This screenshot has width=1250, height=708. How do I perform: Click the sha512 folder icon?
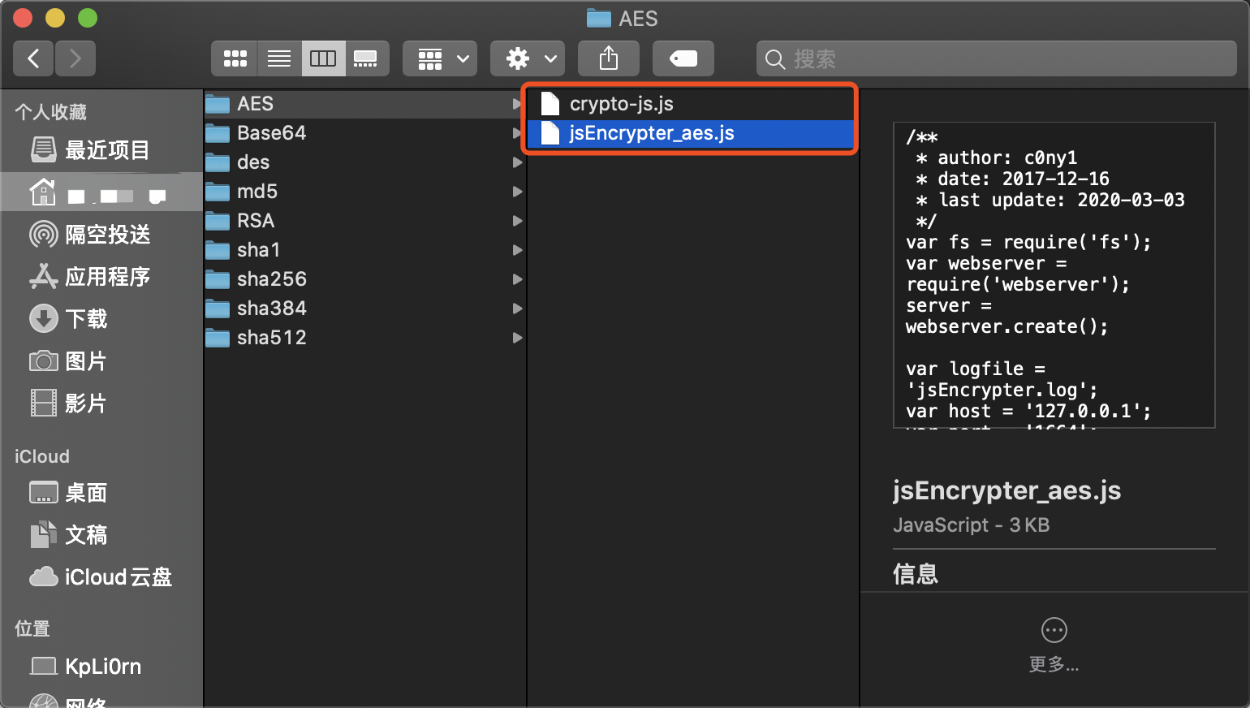[x=218, y=338]
